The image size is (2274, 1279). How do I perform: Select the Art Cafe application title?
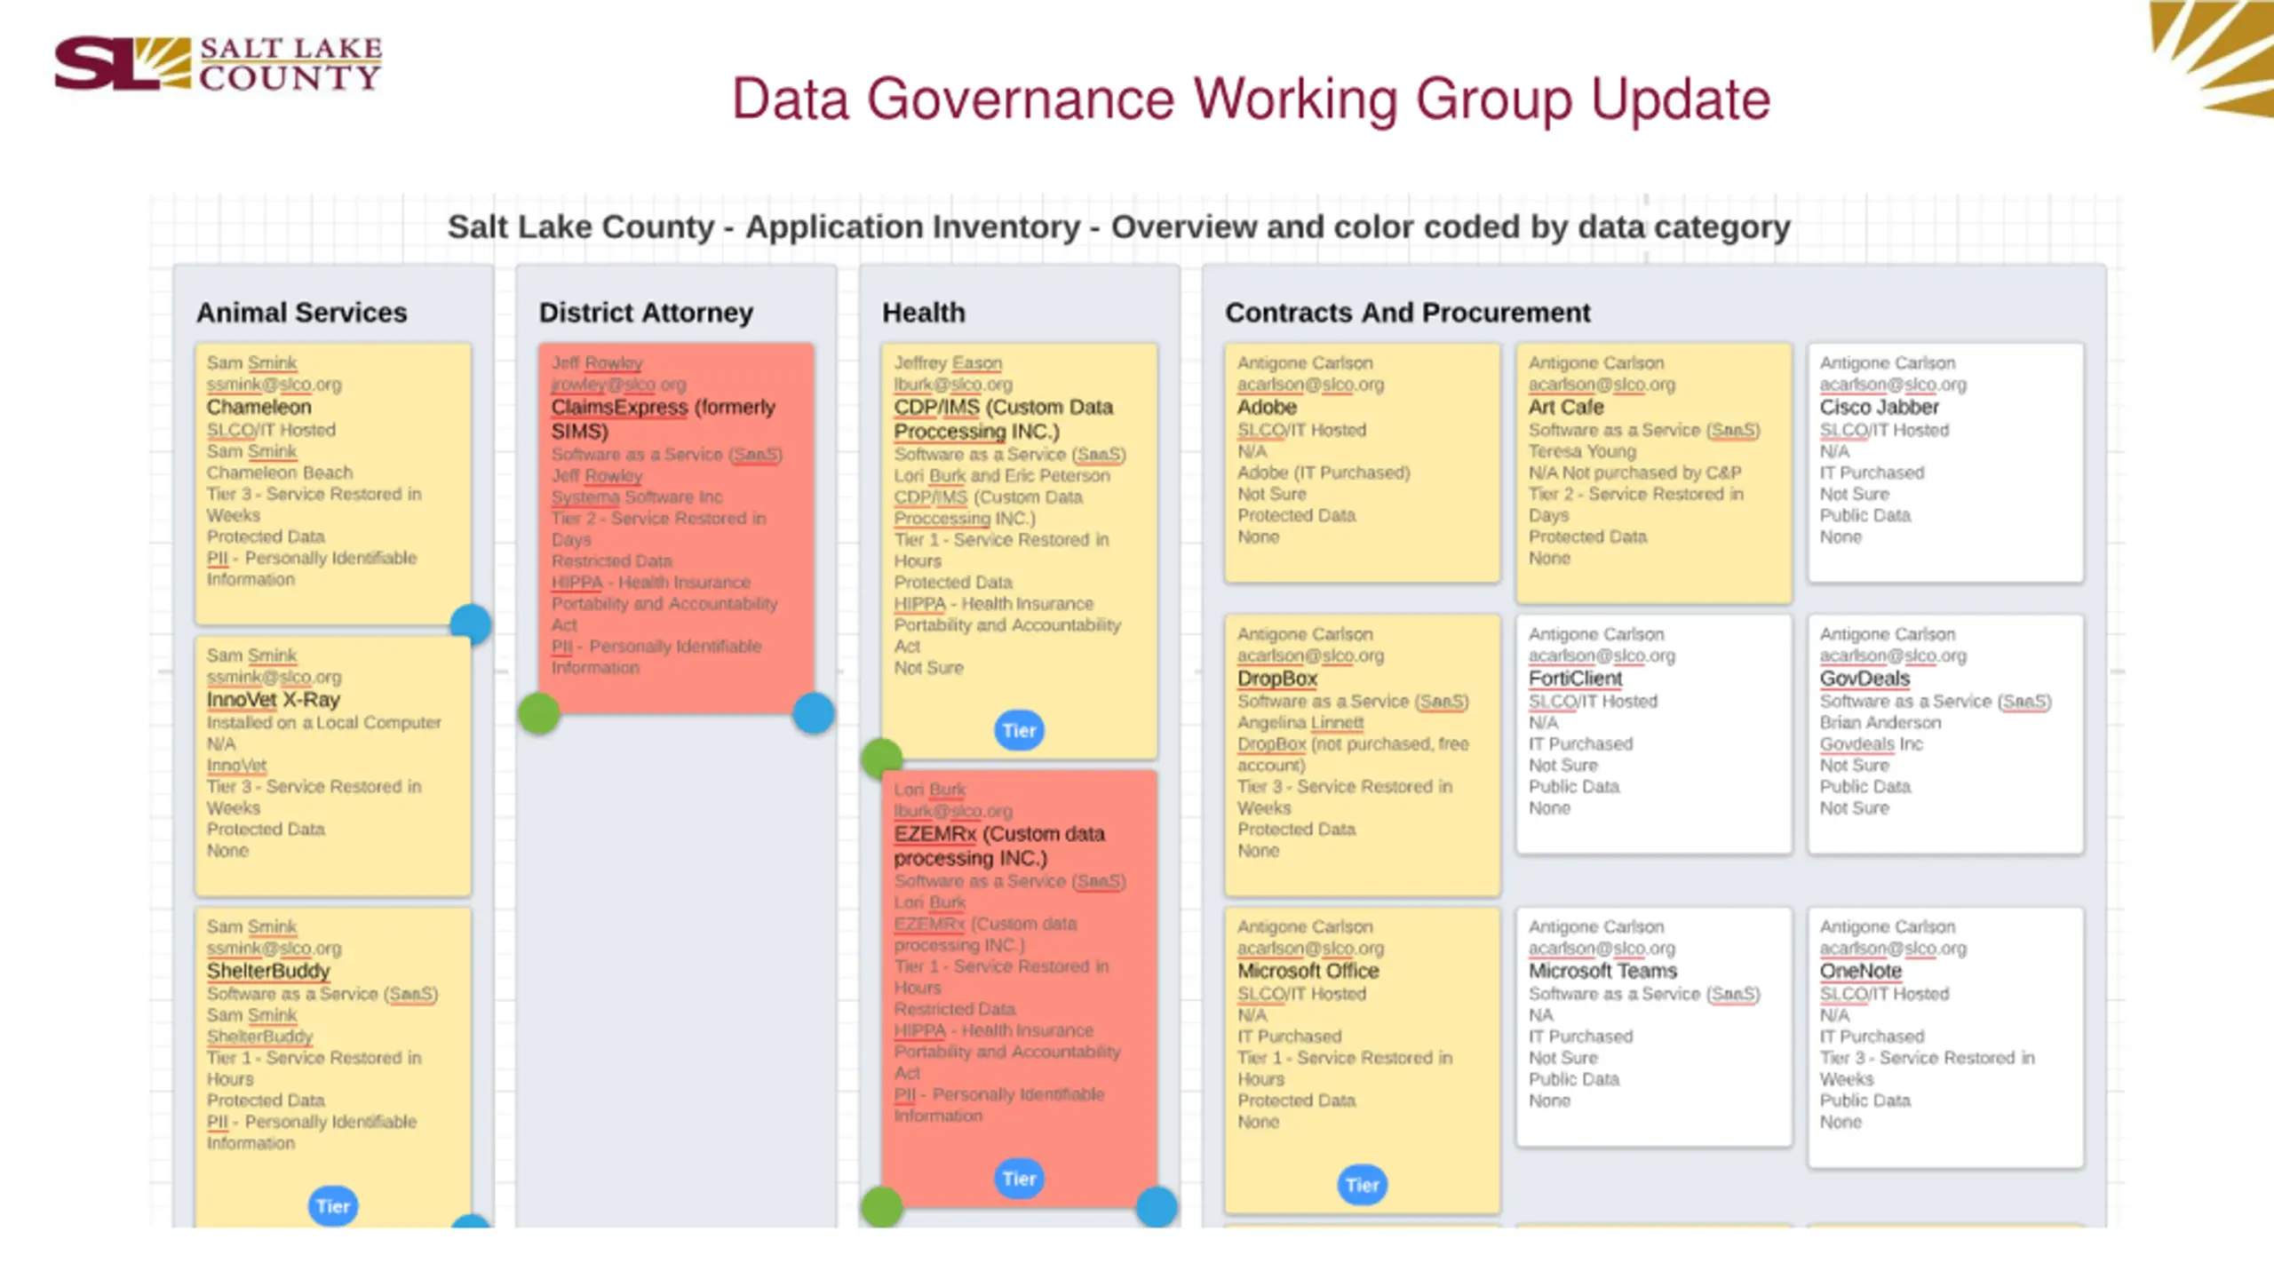coord(1566,407)
